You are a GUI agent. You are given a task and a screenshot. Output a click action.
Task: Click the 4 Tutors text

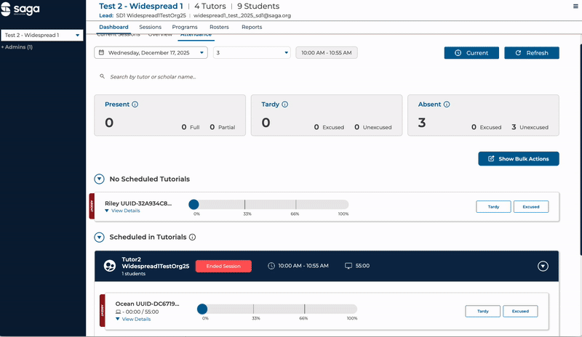tap(210, 7)
